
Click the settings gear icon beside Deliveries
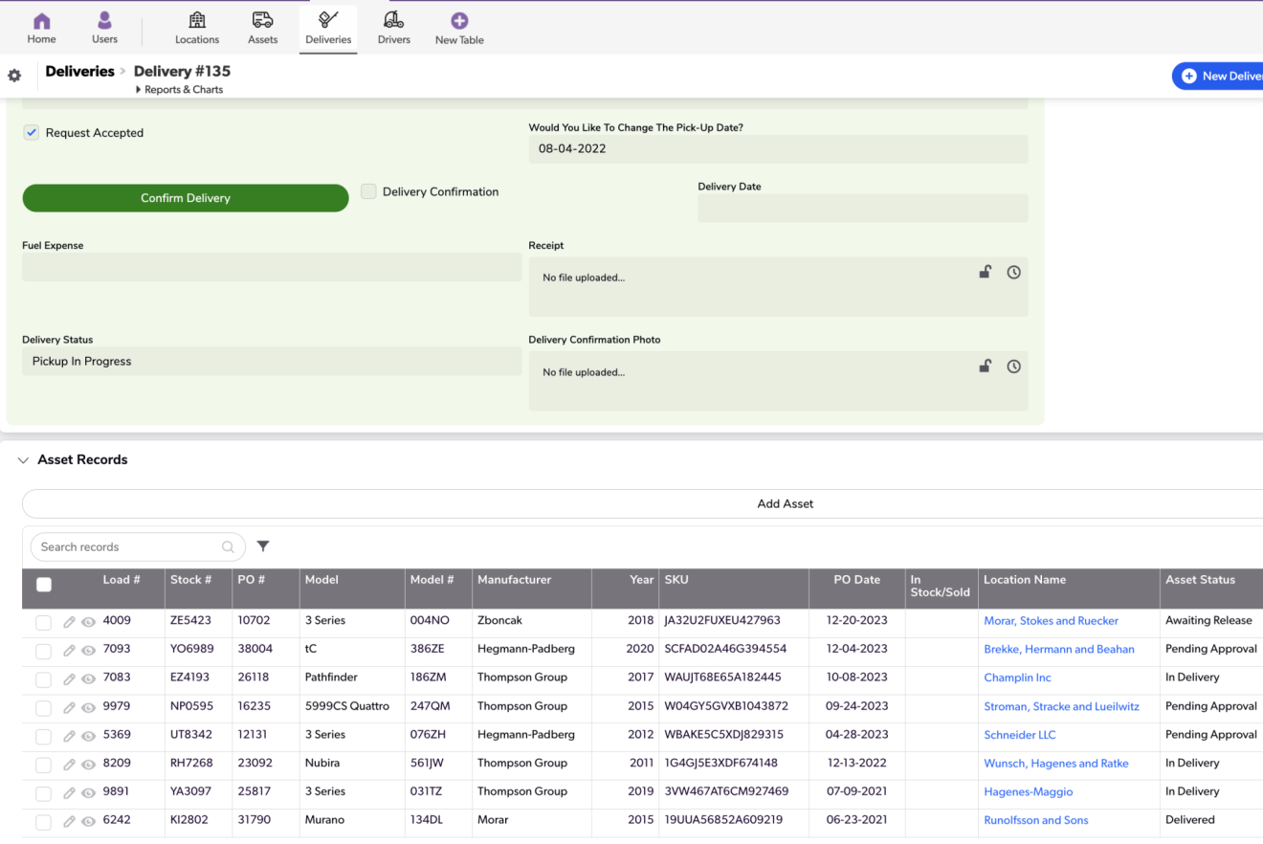pyautogui.click(x=14, y=76)
